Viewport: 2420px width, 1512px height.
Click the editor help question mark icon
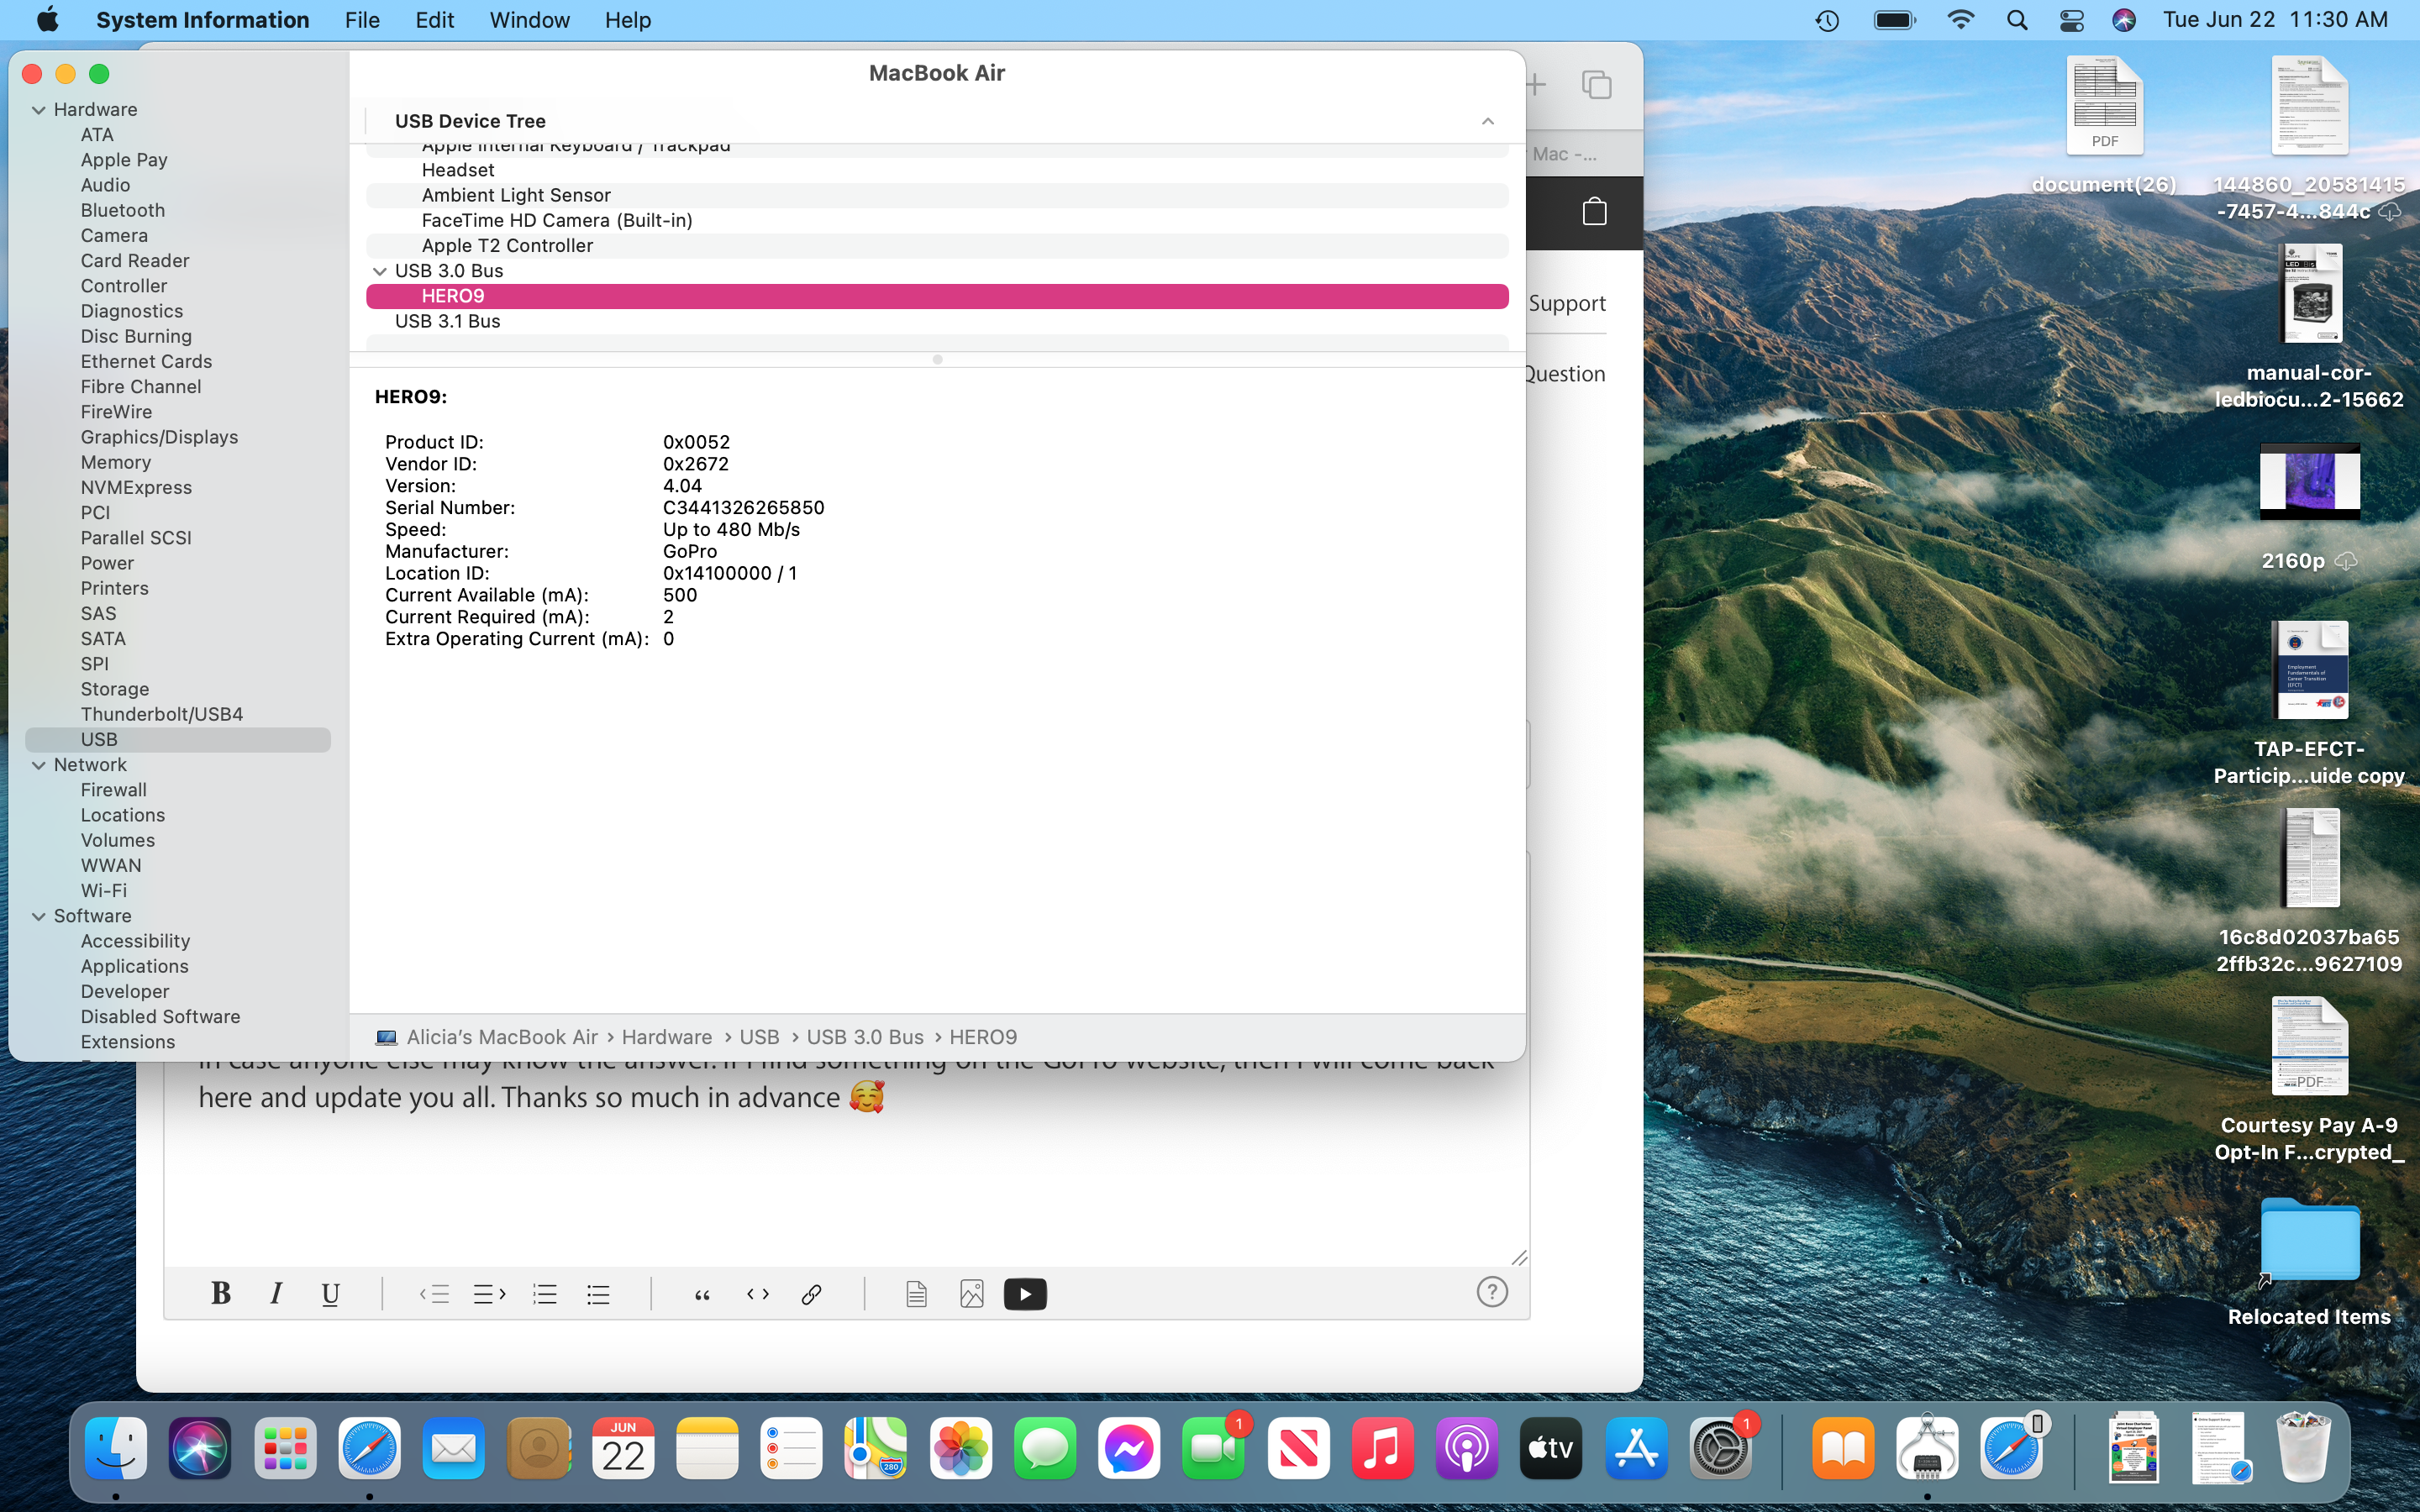[x=1492, y=1292]
